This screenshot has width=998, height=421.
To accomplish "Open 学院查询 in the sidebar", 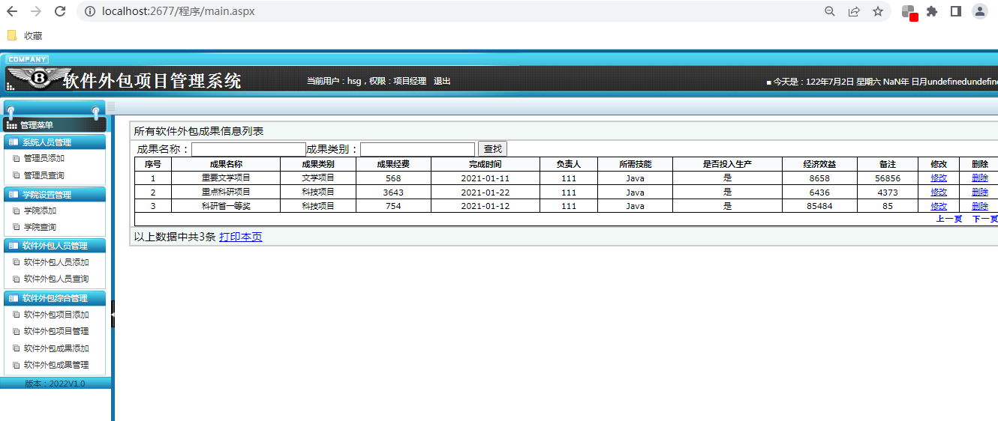I will pos(40,227).
